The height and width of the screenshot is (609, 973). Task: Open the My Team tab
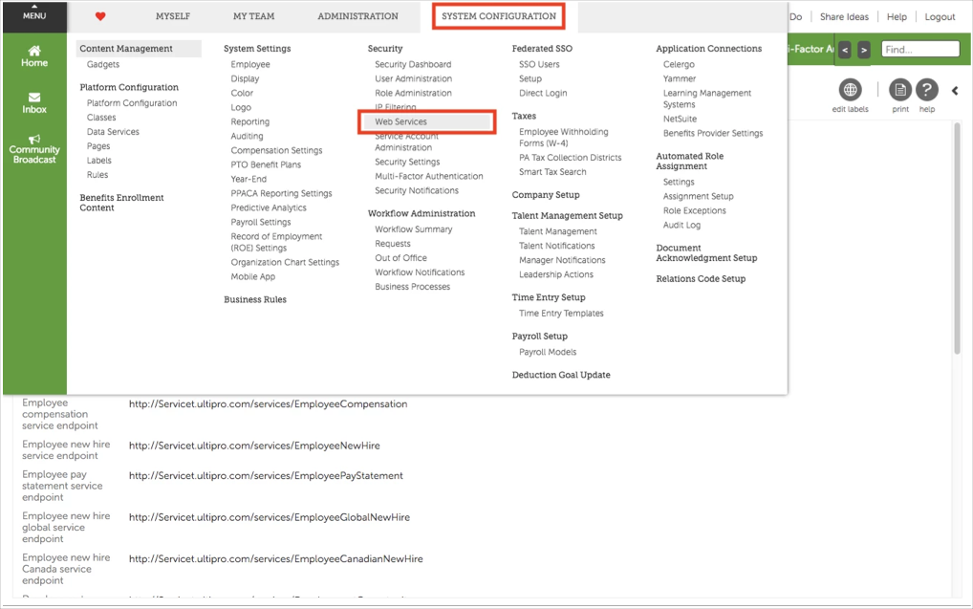point(253,16)
